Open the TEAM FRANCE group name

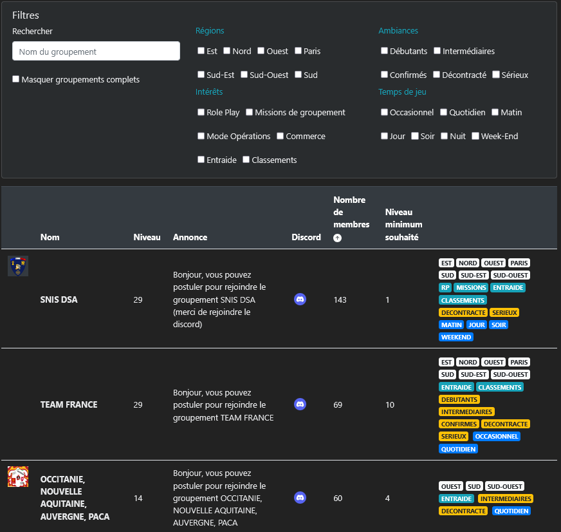click(69, 404)
